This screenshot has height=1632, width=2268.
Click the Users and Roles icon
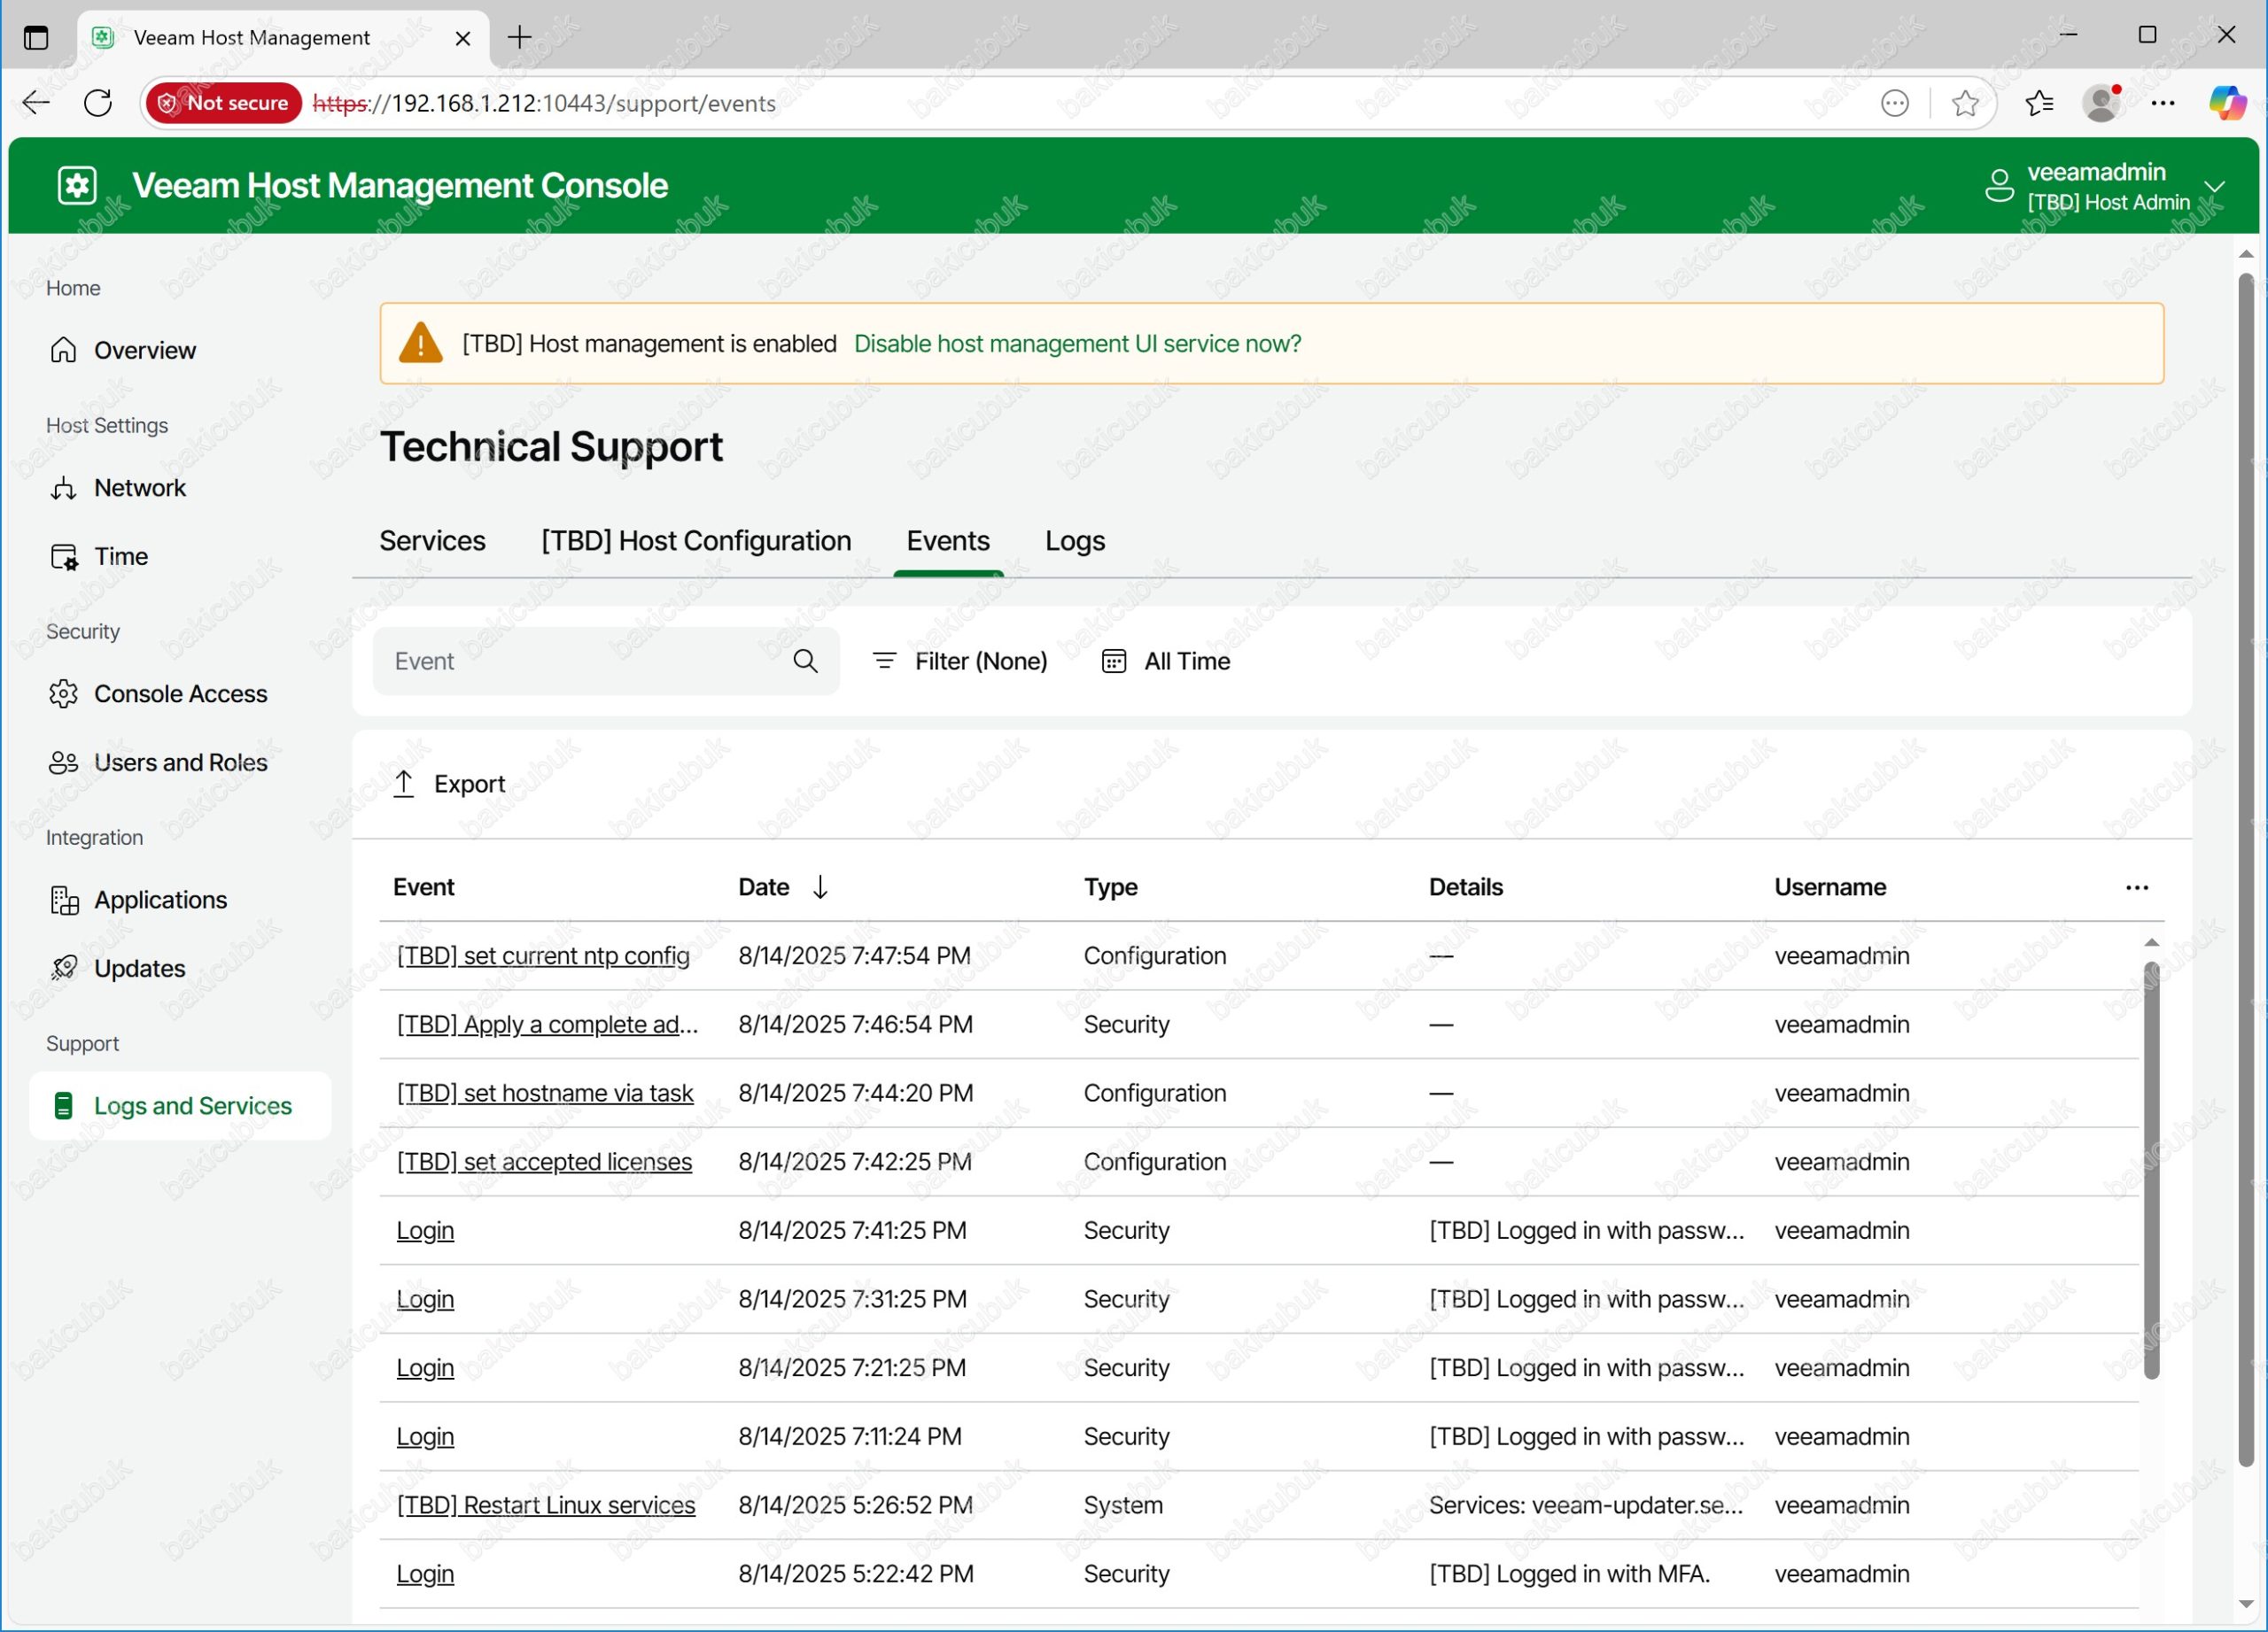click(63, 762)
